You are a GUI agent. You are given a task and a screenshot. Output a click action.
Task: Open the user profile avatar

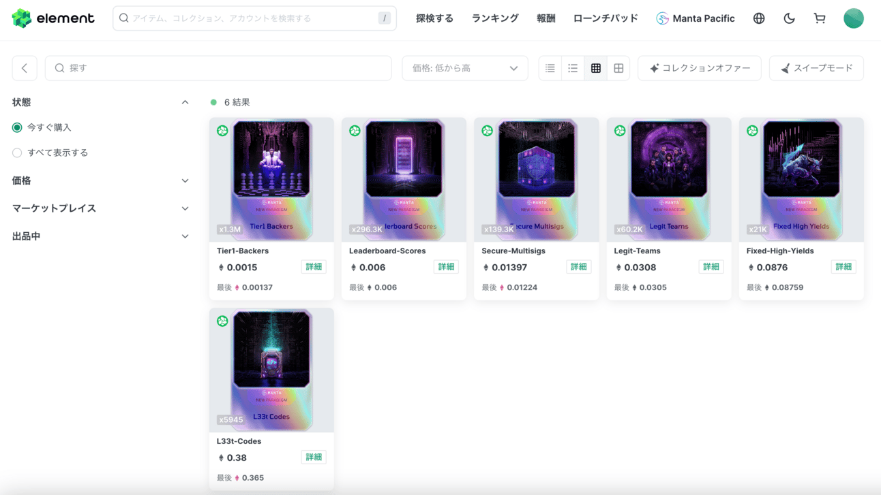[854, 18]
